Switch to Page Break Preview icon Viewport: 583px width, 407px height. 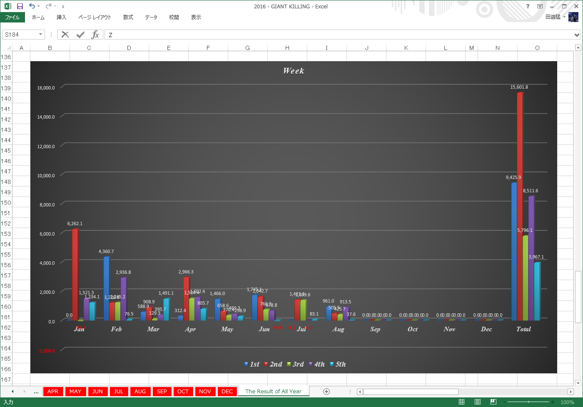click(x=493, y=402)
